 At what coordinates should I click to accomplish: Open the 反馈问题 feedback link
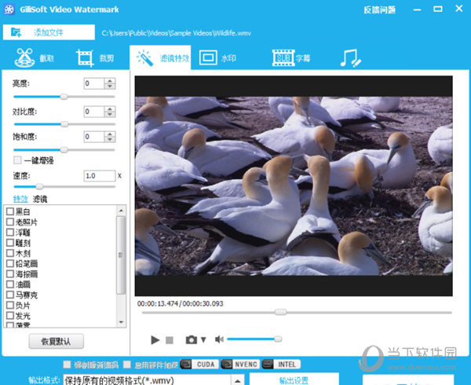[x=380, y=10]
